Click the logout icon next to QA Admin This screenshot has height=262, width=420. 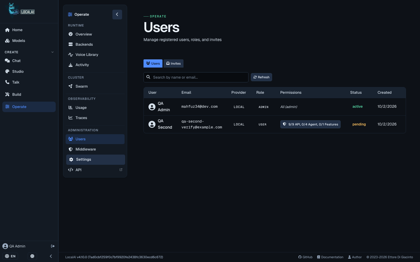[53, 246]
